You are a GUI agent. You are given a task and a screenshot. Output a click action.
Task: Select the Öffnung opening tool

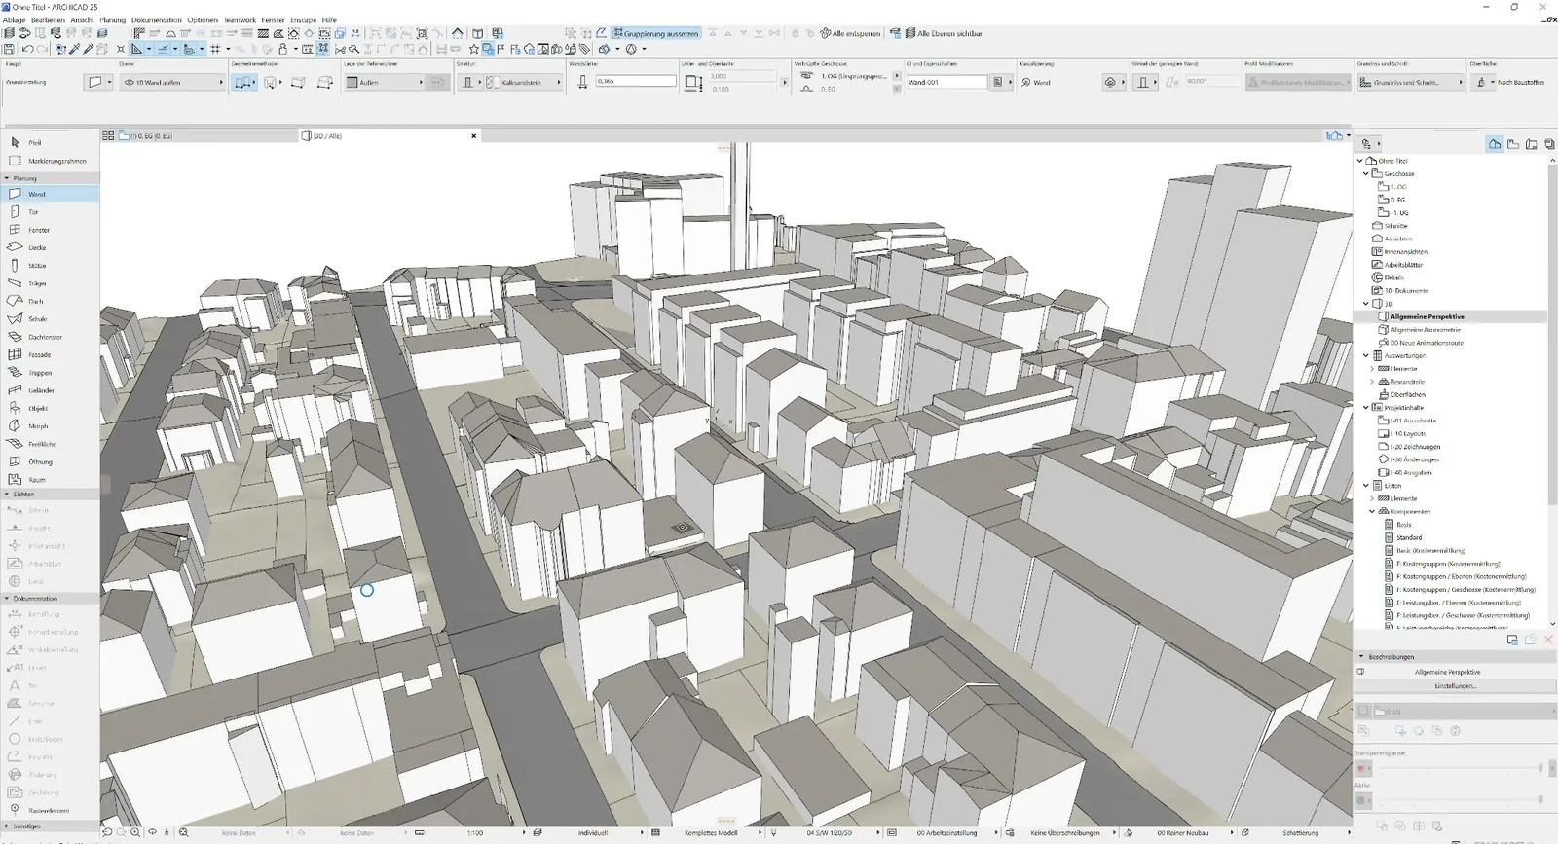point(50,461)
